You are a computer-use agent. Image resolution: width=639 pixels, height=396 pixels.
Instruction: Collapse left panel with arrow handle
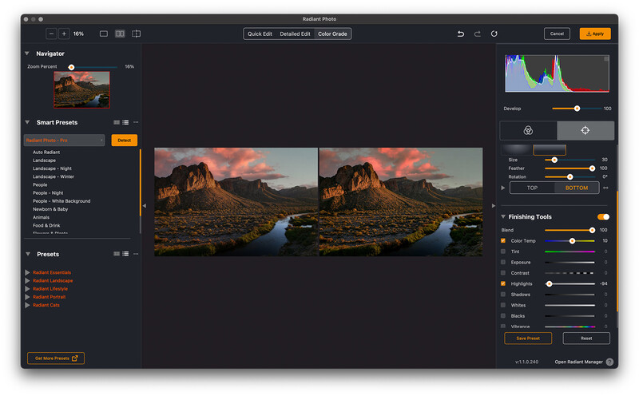[145, 206]
